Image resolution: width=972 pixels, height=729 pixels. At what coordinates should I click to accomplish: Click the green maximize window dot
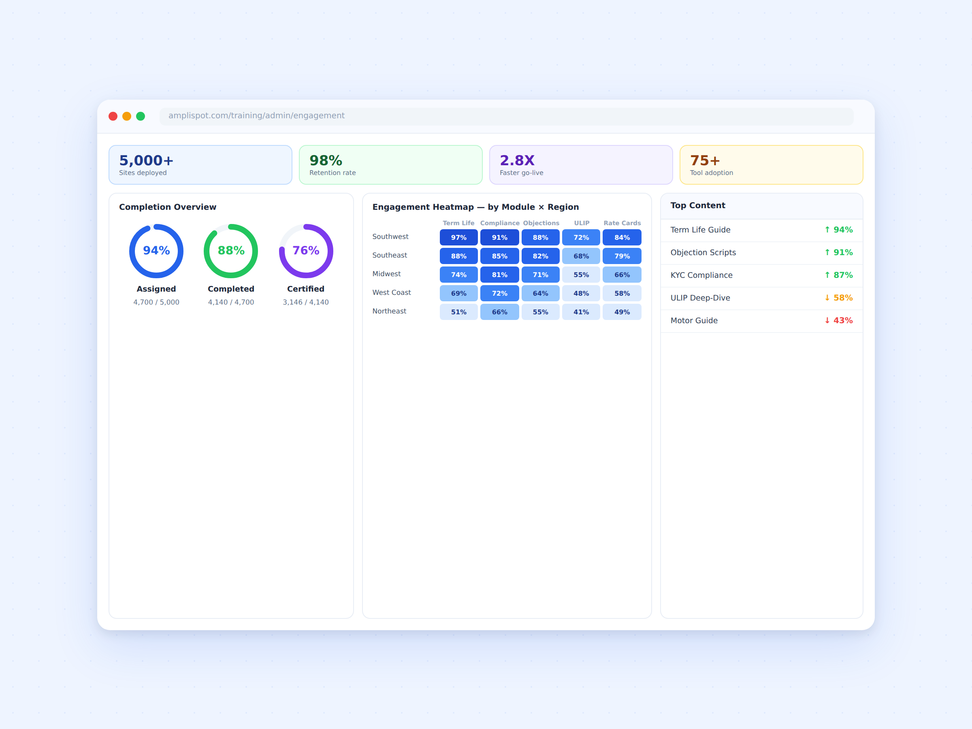click(141, 116)
